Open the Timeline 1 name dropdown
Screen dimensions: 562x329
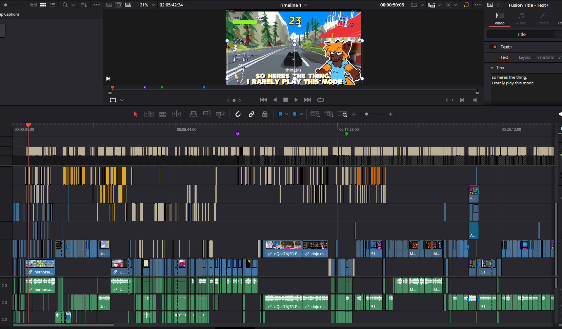pyautogui.click(x=305, y=5)
